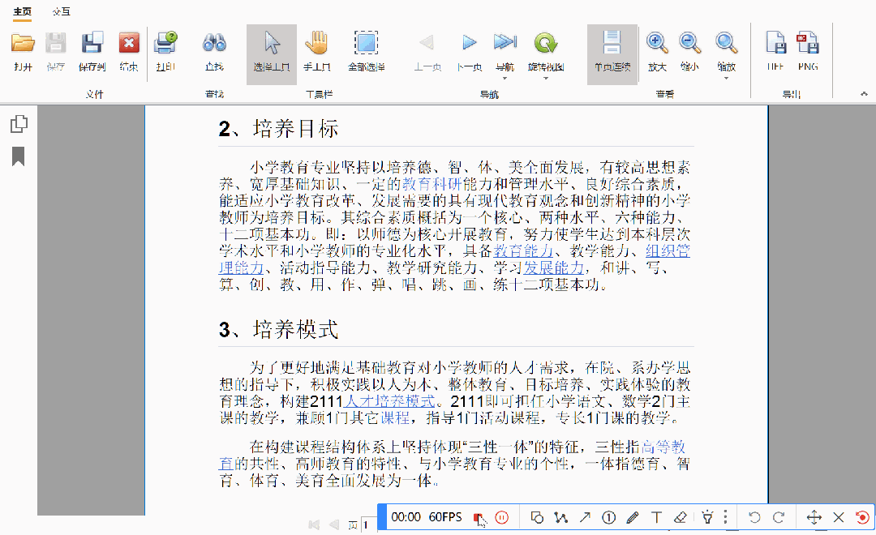Follow the 组织管 hyperlink
876x535 pixels.
pyautogui.click(x=668, y=251)
